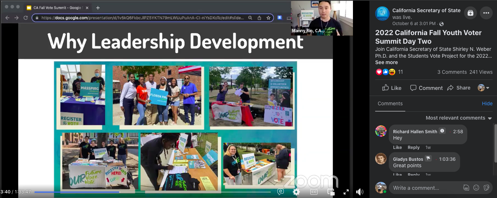Like the live video post
The image size is (497, 198).
(392, 88)
